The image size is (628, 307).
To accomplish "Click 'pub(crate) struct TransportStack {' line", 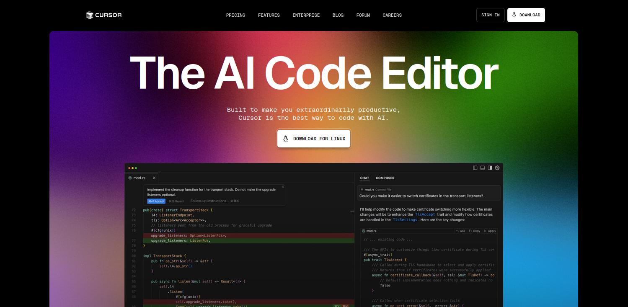I will point(178,210).
